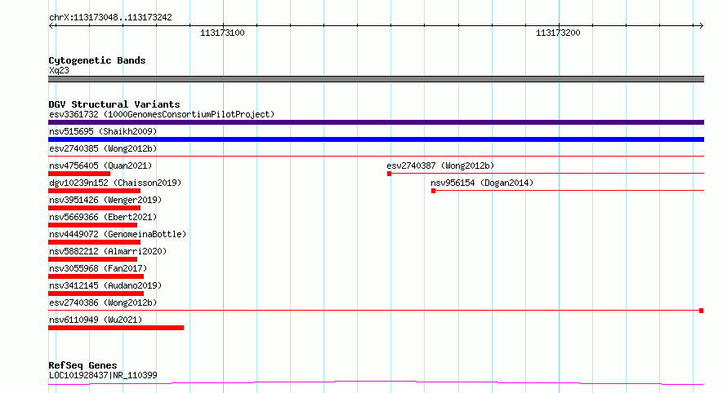Open variant nsv6110949 (Wu2021)

click(x=96, y=320)
